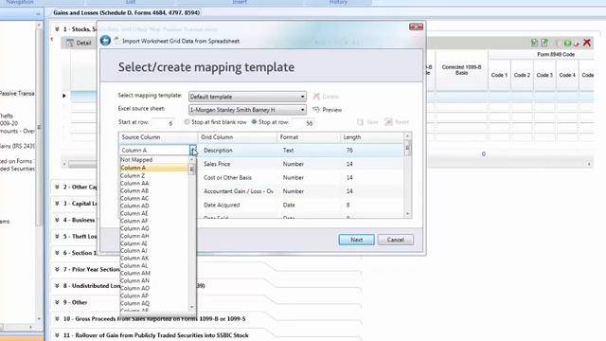Select the Gains and Losses Schedule D tab
606x341 pixels.
(127, 12)
